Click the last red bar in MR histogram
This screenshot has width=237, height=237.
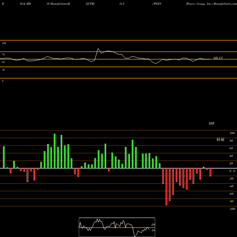point(210,172)
